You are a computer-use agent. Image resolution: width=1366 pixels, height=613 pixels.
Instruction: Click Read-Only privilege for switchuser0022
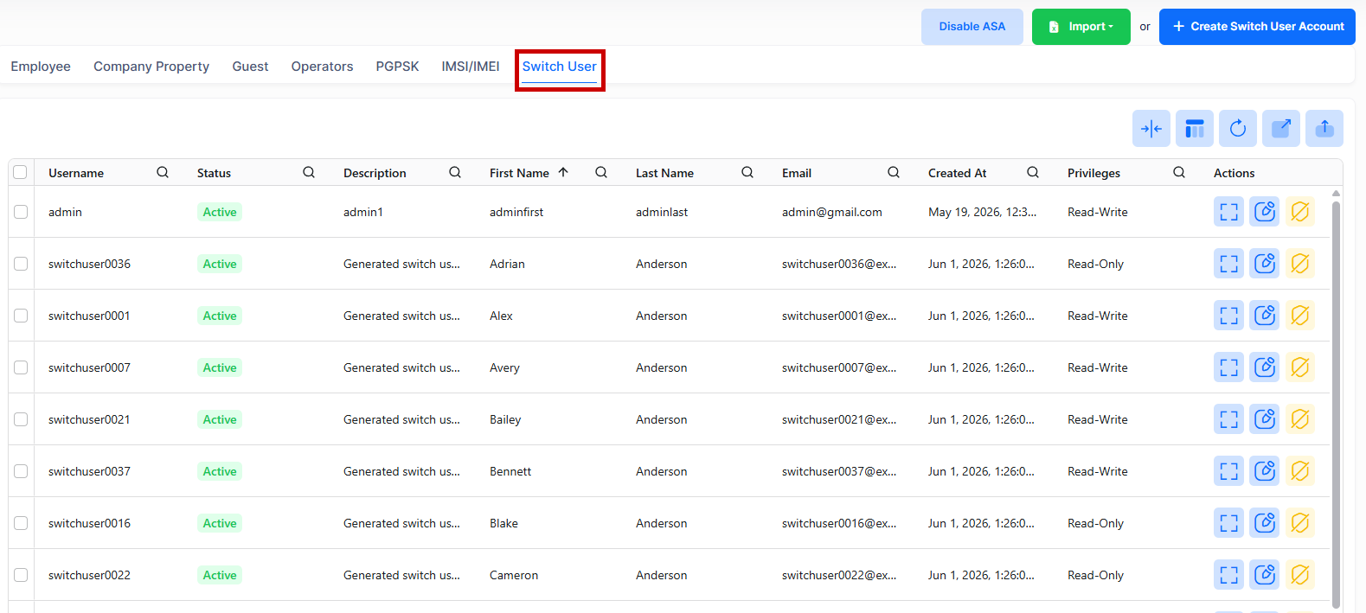(1095, 575)
